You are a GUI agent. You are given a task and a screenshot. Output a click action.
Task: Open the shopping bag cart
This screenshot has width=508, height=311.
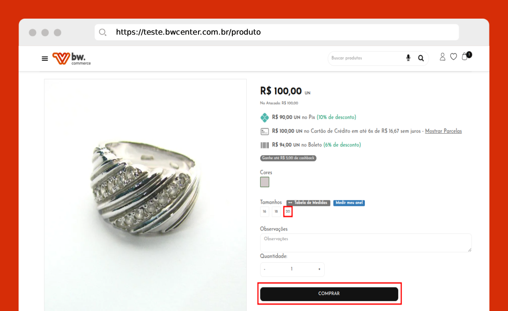[x=465, y=57]
